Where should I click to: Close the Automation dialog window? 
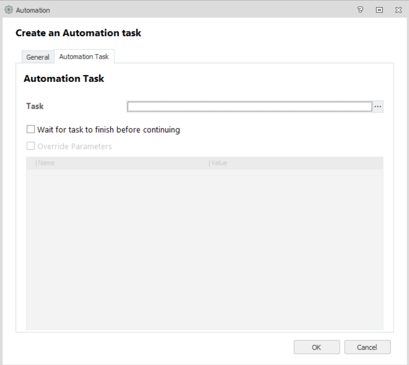pos(398,10)
